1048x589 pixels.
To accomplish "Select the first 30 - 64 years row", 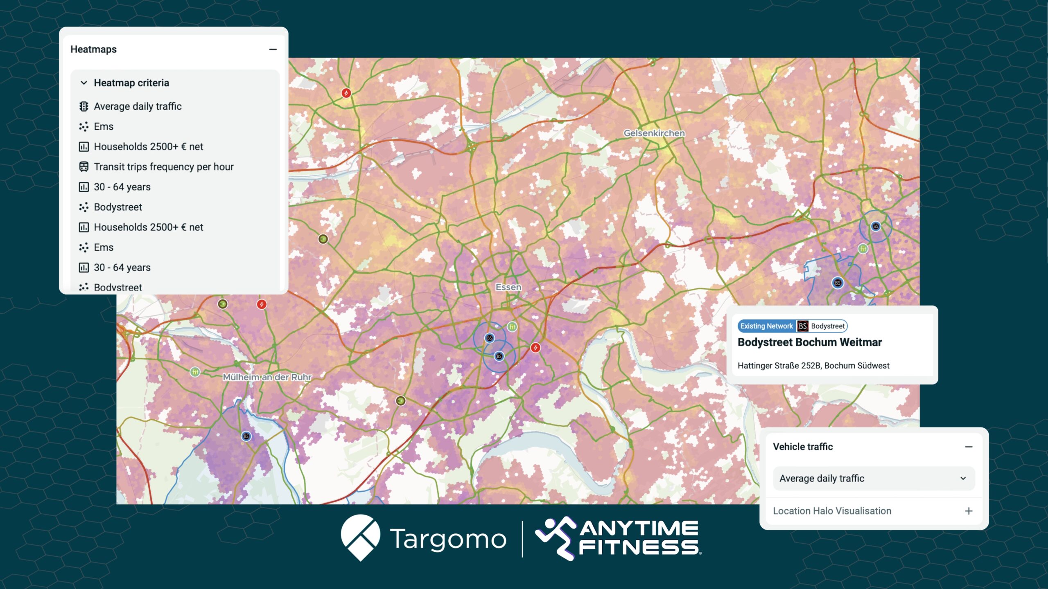I will pyautogui.click(x=175, y=187).
